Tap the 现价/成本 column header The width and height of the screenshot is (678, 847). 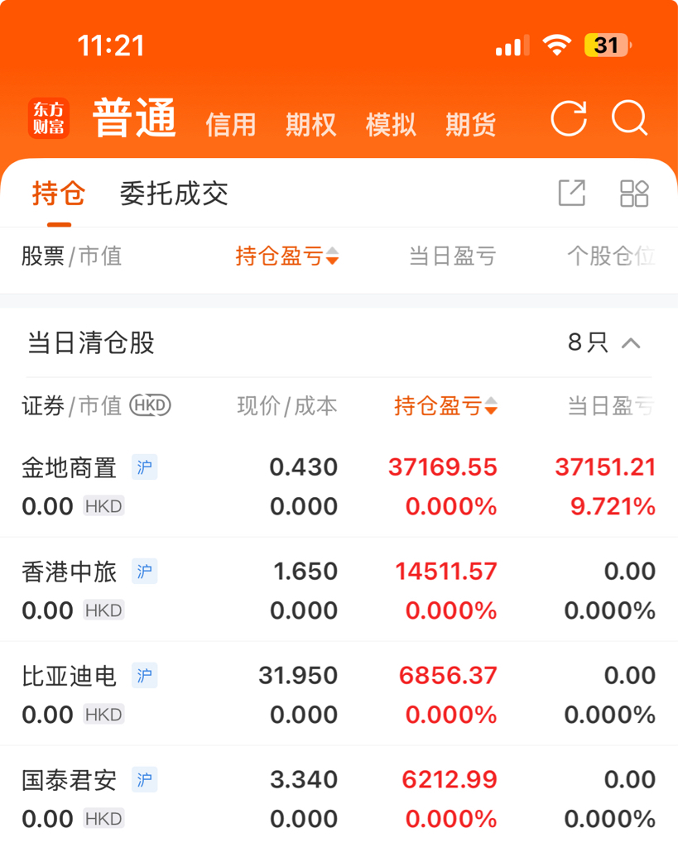point(287,405)
